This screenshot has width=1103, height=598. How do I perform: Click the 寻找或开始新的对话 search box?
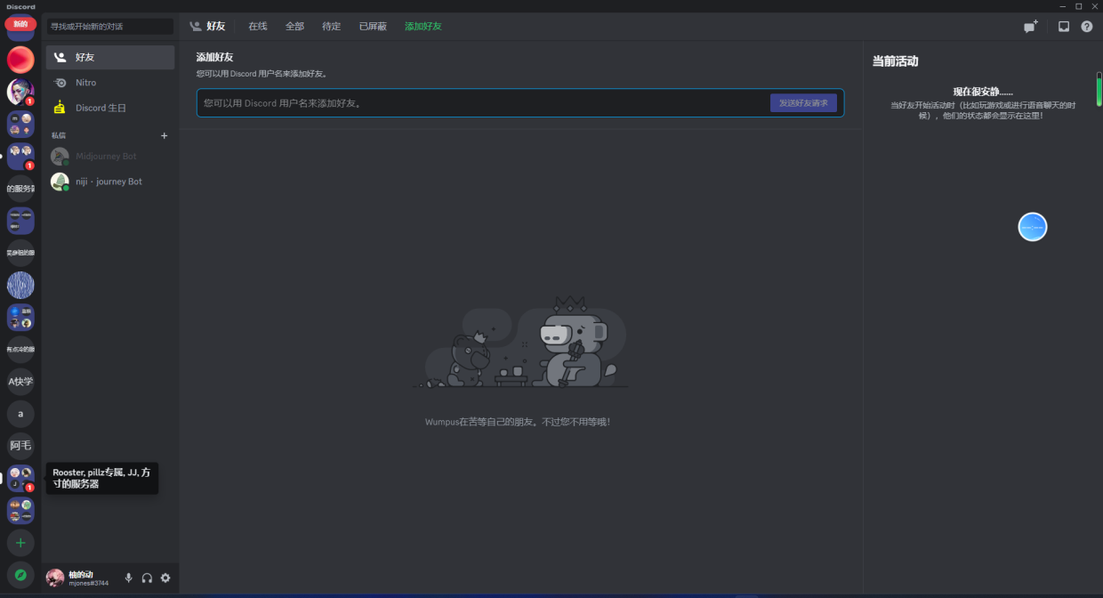point(110,27)
